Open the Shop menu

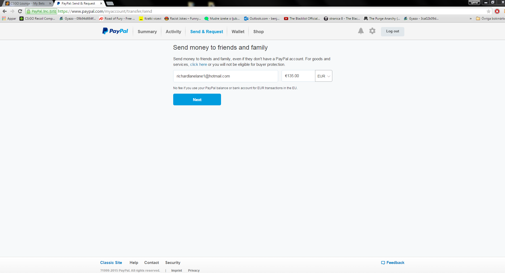click(258, 32)
